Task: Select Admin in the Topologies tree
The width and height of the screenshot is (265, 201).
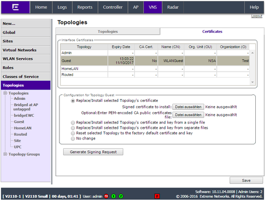Action: (x=19, y=99)
